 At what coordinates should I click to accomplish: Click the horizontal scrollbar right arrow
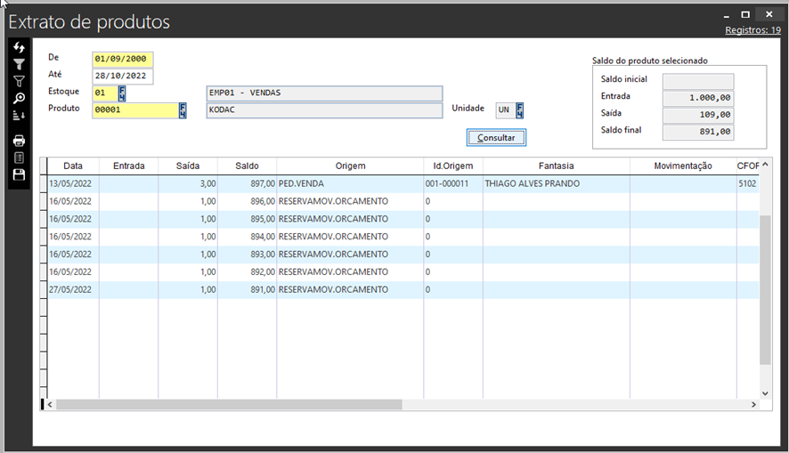[753, 404]
